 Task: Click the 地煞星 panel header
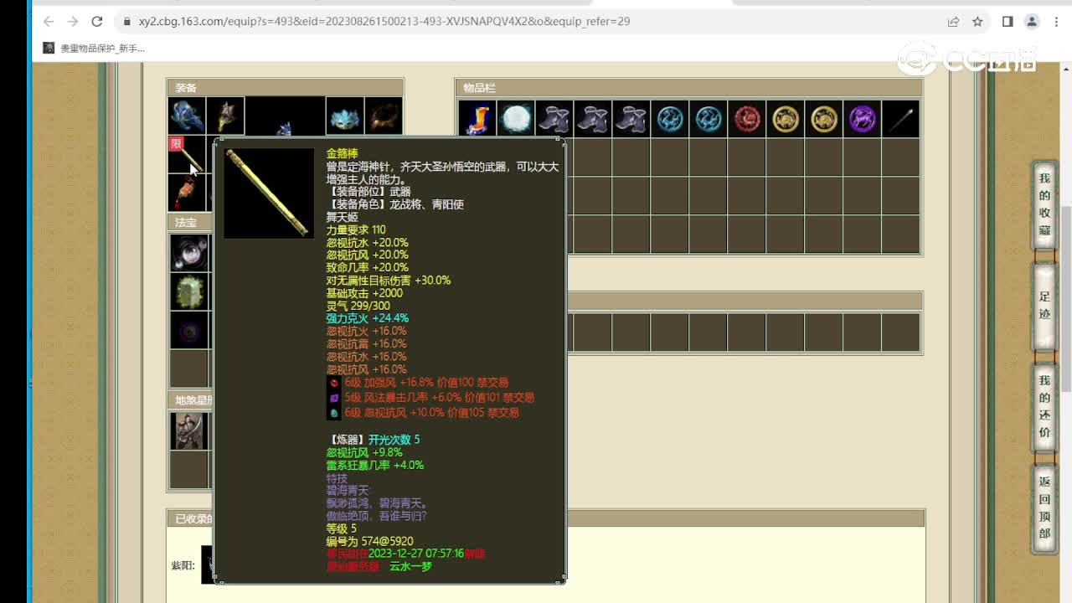pos(189,400)
